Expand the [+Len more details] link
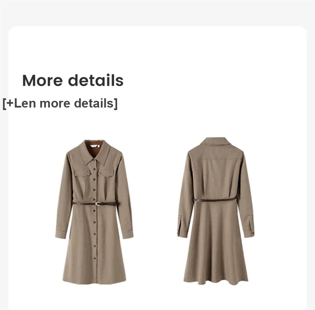This screenshot has height=310, width=315. pyautogui.click(x=60, y=103)
